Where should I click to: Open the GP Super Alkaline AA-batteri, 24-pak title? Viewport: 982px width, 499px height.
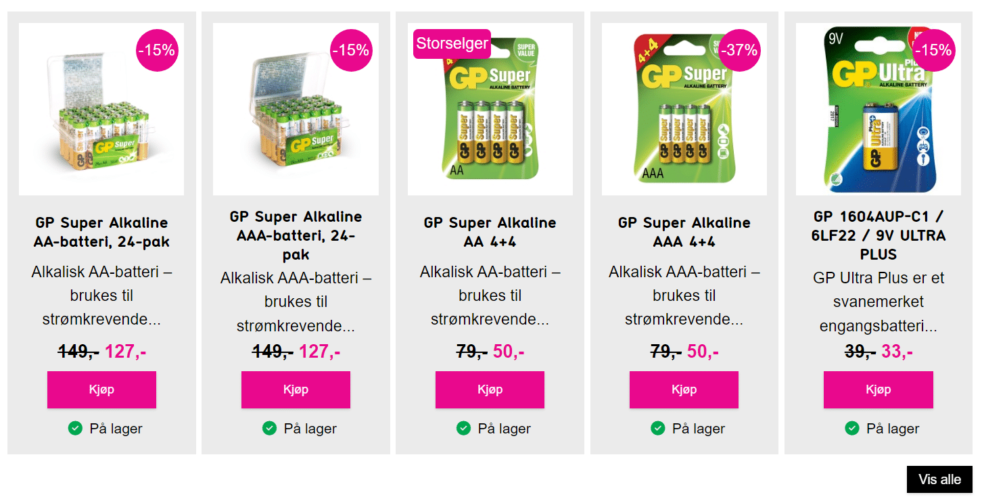101,232
